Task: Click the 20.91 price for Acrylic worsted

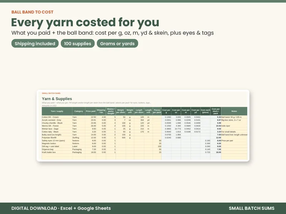Action: [91, 120]
